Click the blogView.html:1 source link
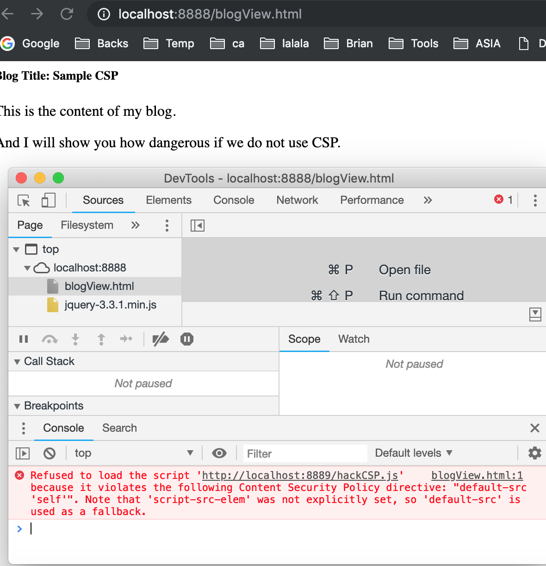Viewport: 546px width, 566px height. [x=477, y=475]
